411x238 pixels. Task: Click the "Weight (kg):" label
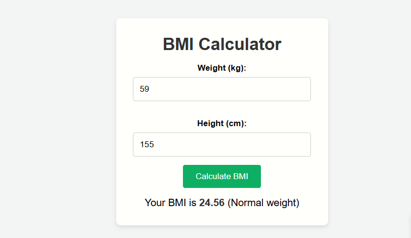(222, 68)
